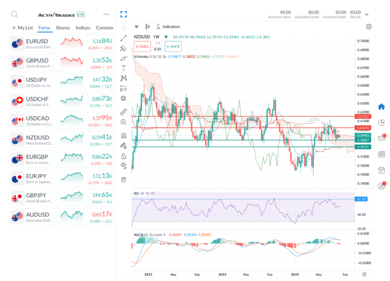Select the trend line drawing tool
390x281 pixels.
click(x=124, y=38)
